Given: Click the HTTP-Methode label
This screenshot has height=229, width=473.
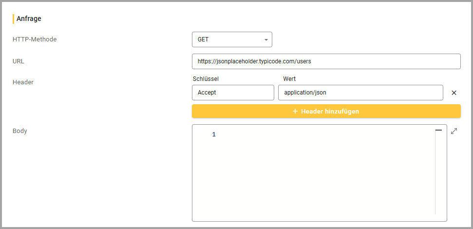Looking at the screenshot, I should pyautogui.click(x=35, y=39).
